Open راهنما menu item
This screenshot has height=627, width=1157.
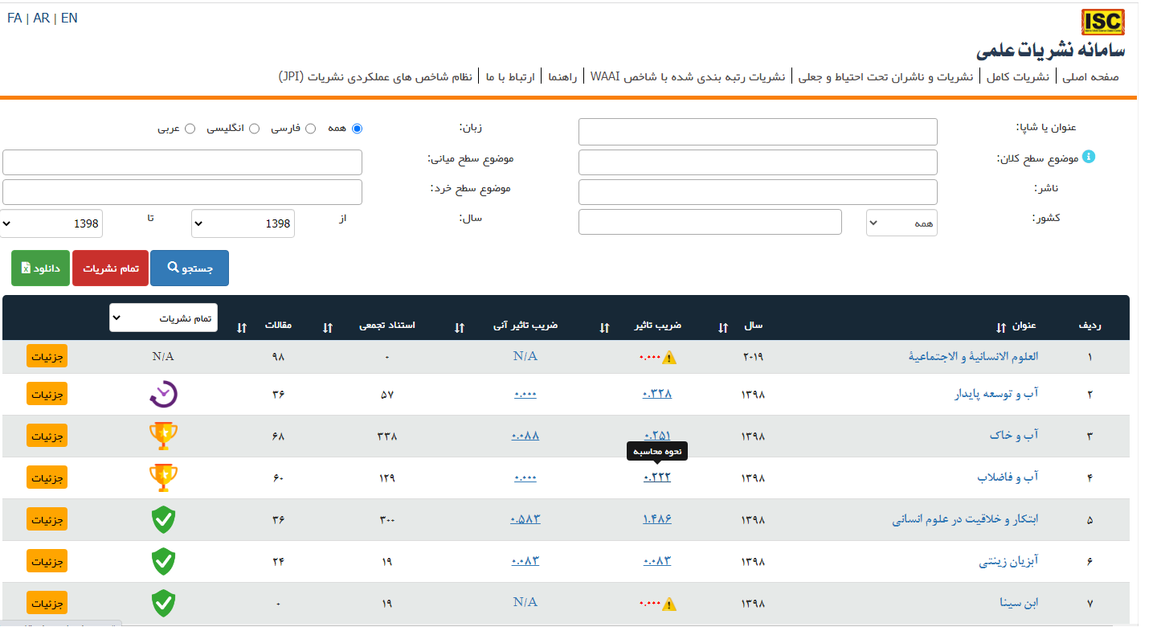pyautogui.click(x=562, y=77)
